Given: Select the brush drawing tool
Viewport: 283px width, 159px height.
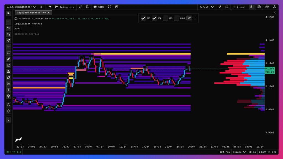Looking at the screenshot, I should 9,59.
